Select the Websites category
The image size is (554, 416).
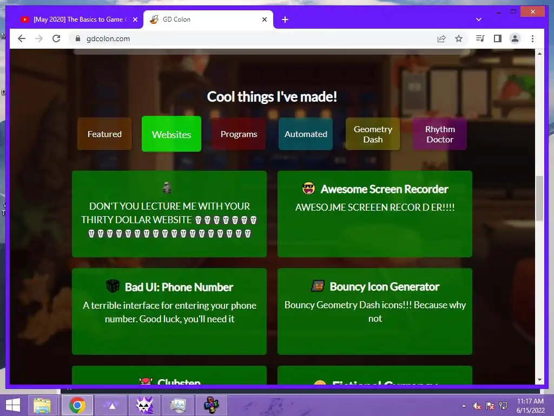[172, 134]
